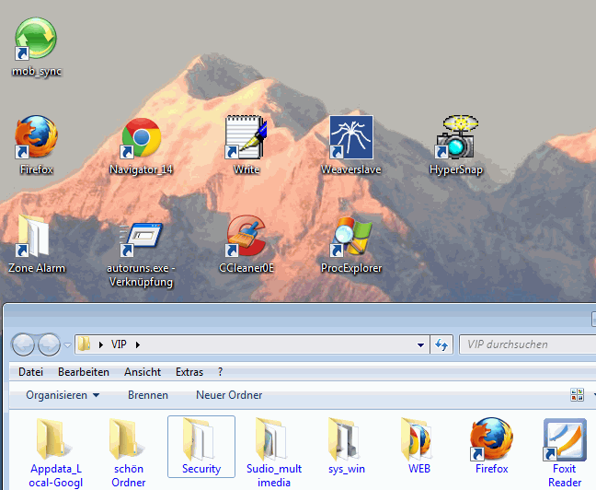Click the VIP breadcrumb in the address bar
This screenshot has width=596, height=490.
point(119,344)
